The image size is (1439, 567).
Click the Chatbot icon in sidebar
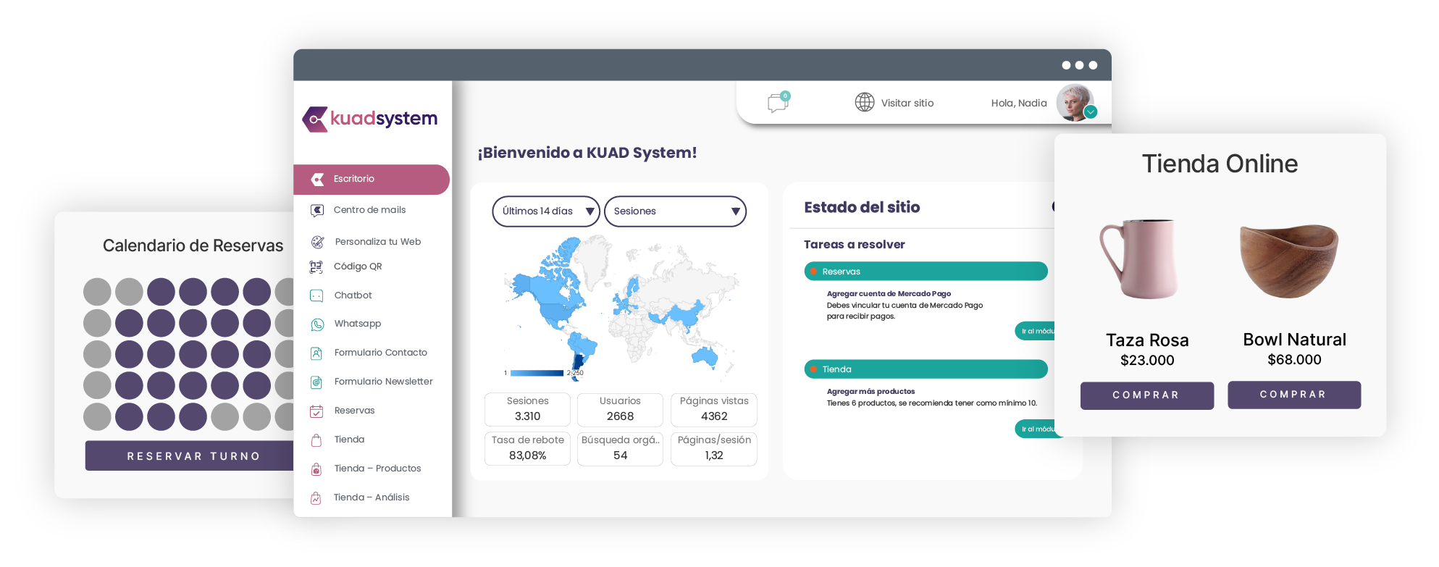(x=316, y=295)
